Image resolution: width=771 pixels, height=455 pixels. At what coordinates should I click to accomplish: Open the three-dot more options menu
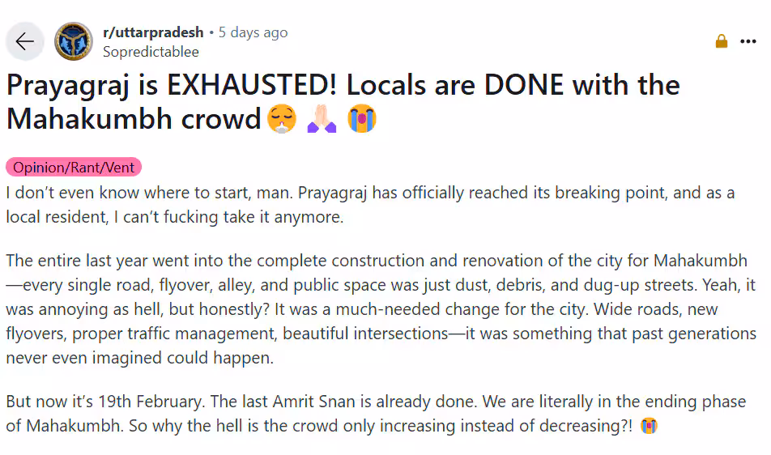click(748, 41)
